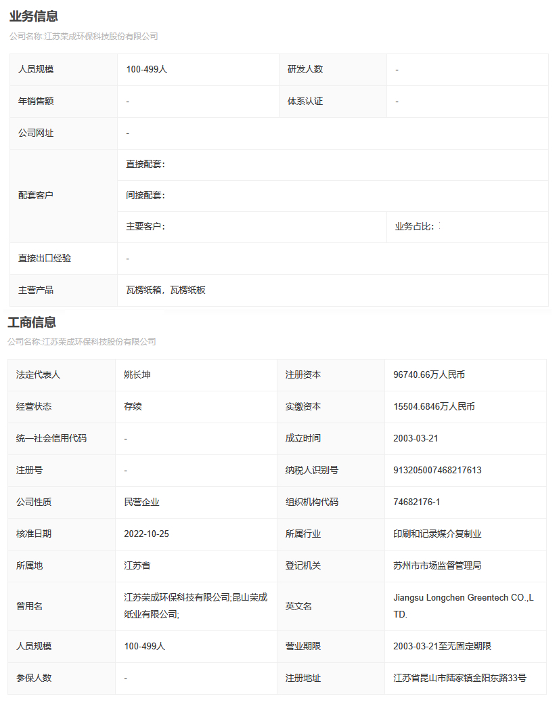559x711 pixels.
Task: Click the 纳税人识别号 label
Action: [x=312, y=470]
